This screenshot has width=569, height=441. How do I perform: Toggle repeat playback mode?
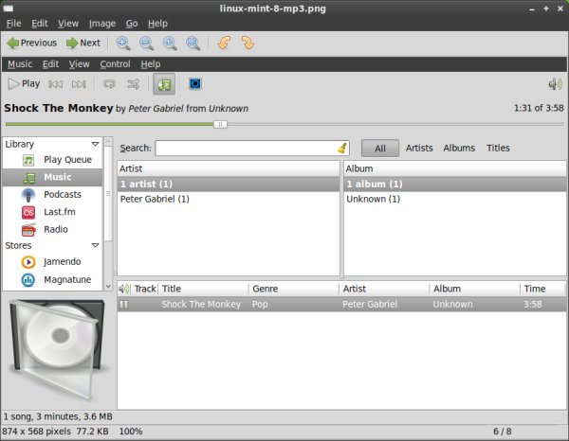[110, 84]
